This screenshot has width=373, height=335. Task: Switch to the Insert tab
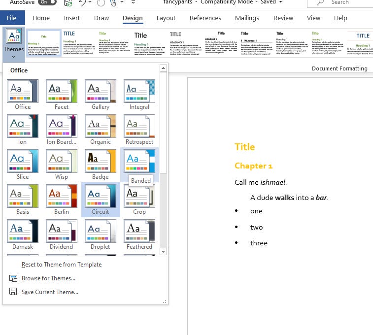(72, 18)
